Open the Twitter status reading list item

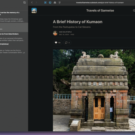coord(14,48)
